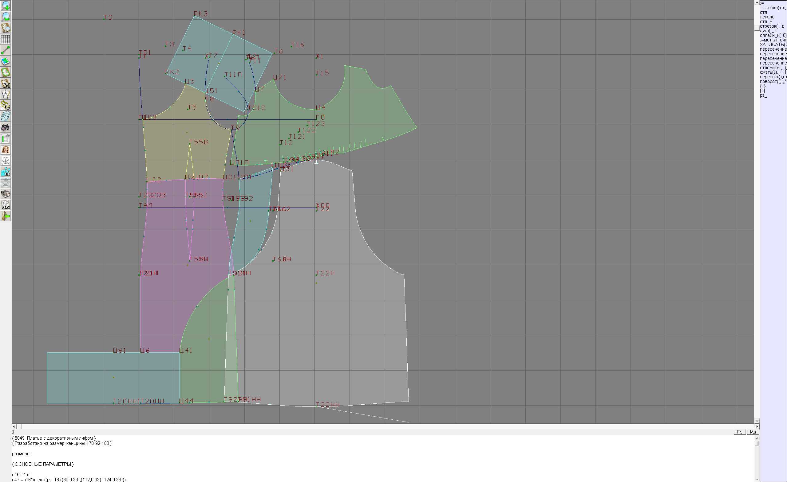Click the zoom out magnifier icon
Image resolution: width=787 pixels, height=482 pixels.
tap(6, 17)
